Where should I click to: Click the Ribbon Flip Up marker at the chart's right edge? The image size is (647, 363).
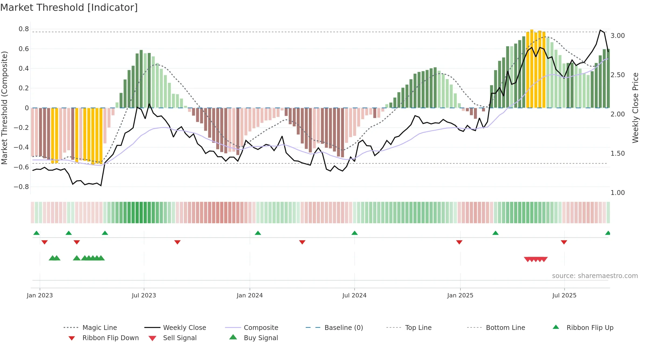[608, 233]
